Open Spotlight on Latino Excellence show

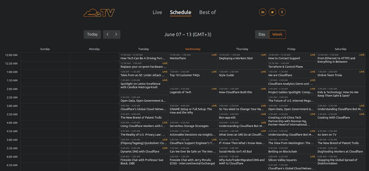point(143,86)
